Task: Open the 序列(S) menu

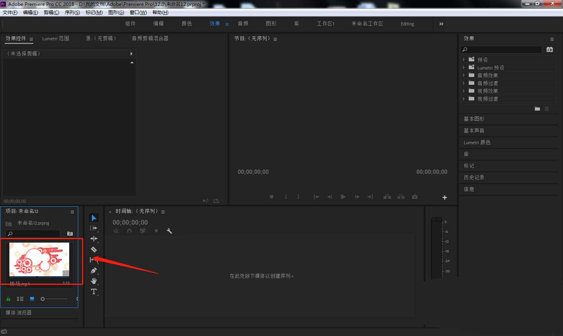Action: tap(72, 13)
